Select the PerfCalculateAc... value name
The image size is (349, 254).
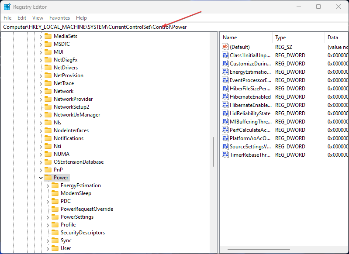(x=250, y=130)
